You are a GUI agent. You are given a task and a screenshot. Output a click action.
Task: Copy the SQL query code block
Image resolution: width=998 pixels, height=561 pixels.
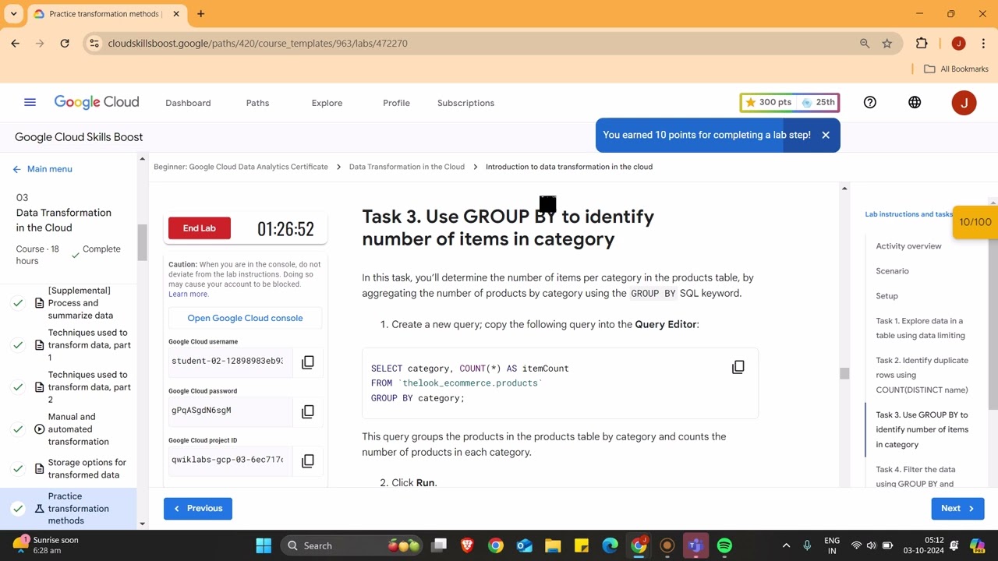click(x=738, y=367)
